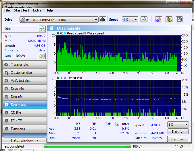
Task: Select Create test disc label
Action: (21, 73)
